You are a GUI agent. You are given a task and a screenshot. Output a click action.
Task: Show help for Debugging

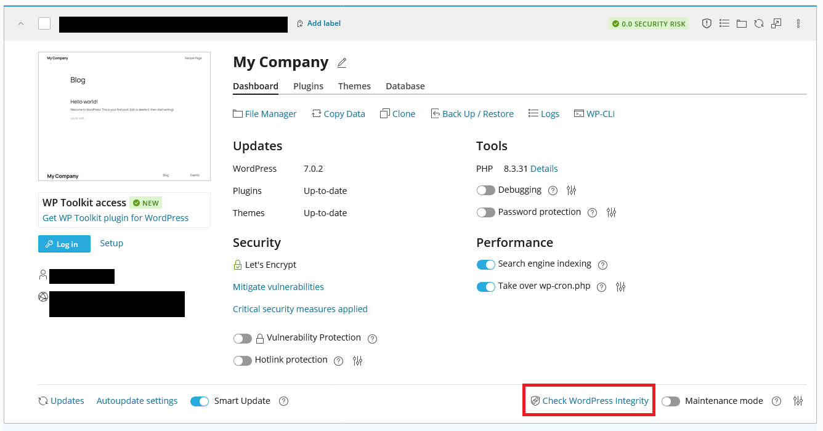click(x=553, y=191)
